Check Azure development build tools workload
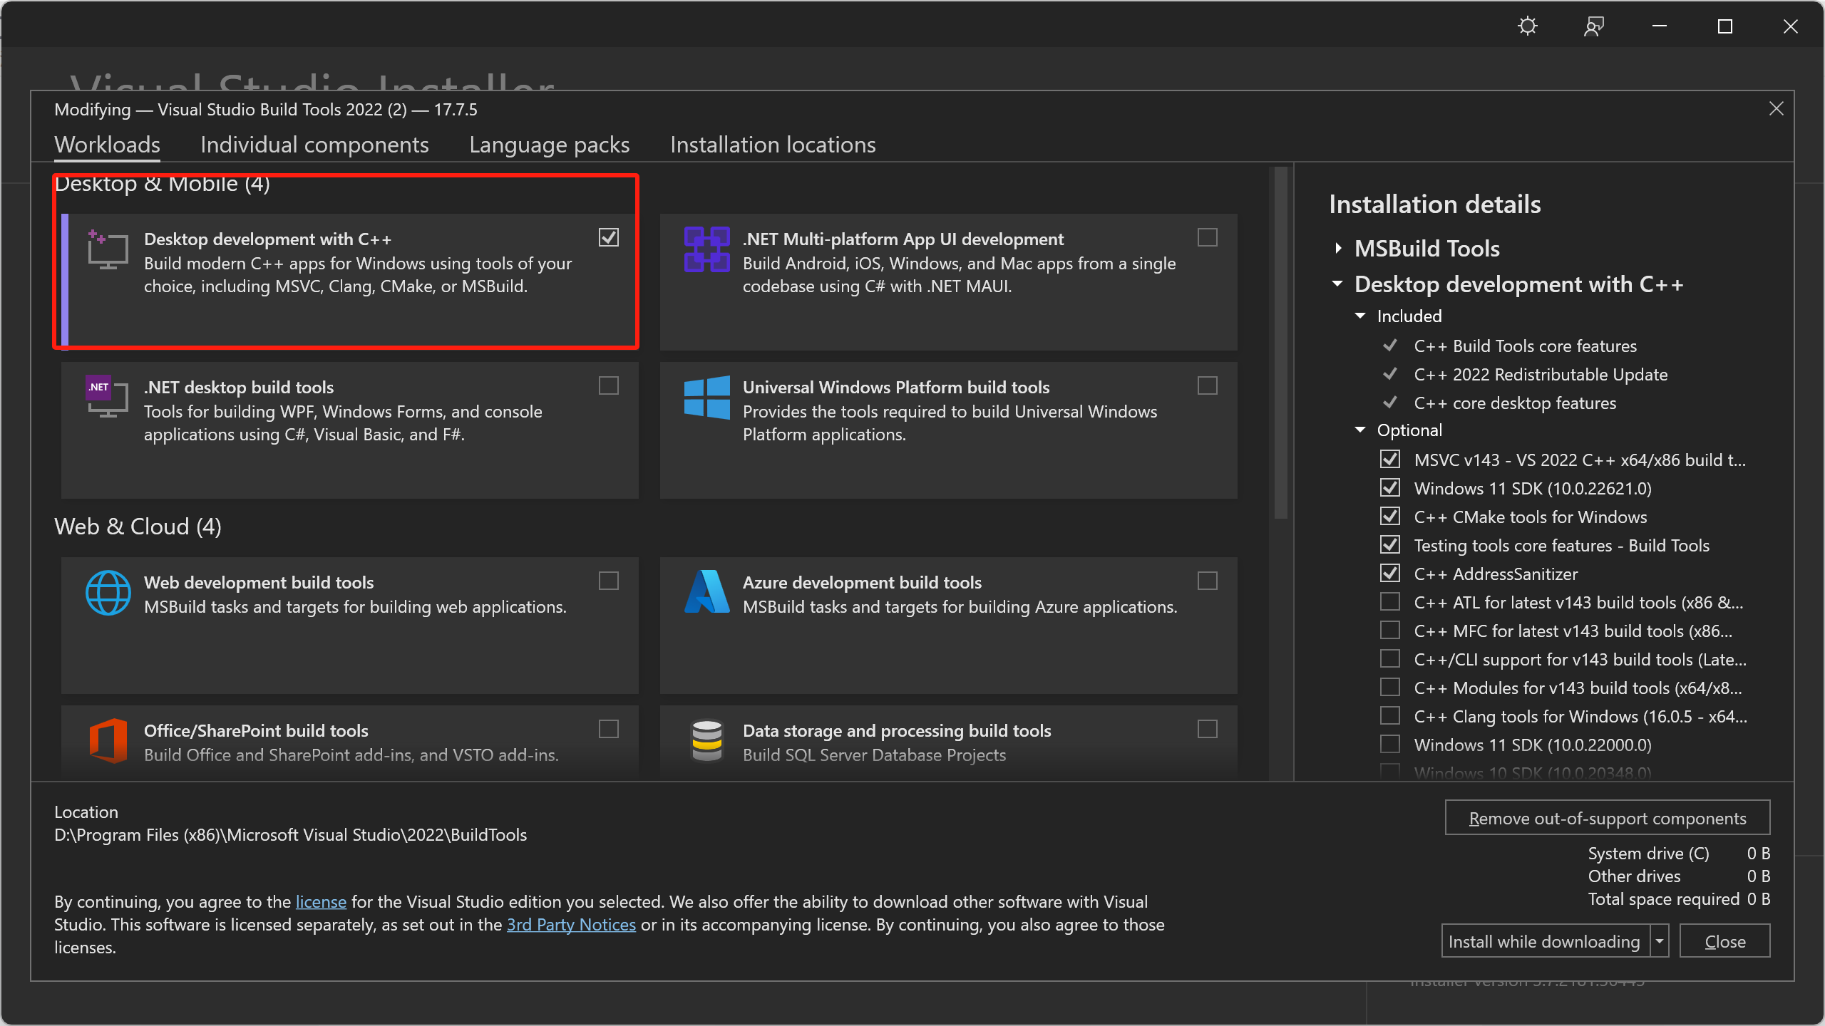 pos(1208,581)
